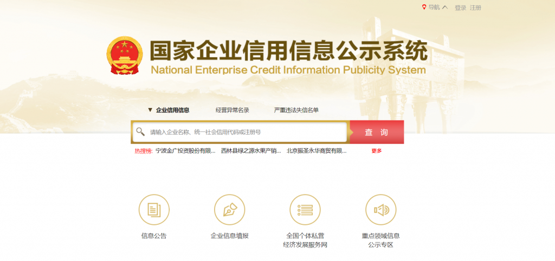Click the triangle beside 企业信息信息 tab
The image size is (555, 261).
pos(150,110)
